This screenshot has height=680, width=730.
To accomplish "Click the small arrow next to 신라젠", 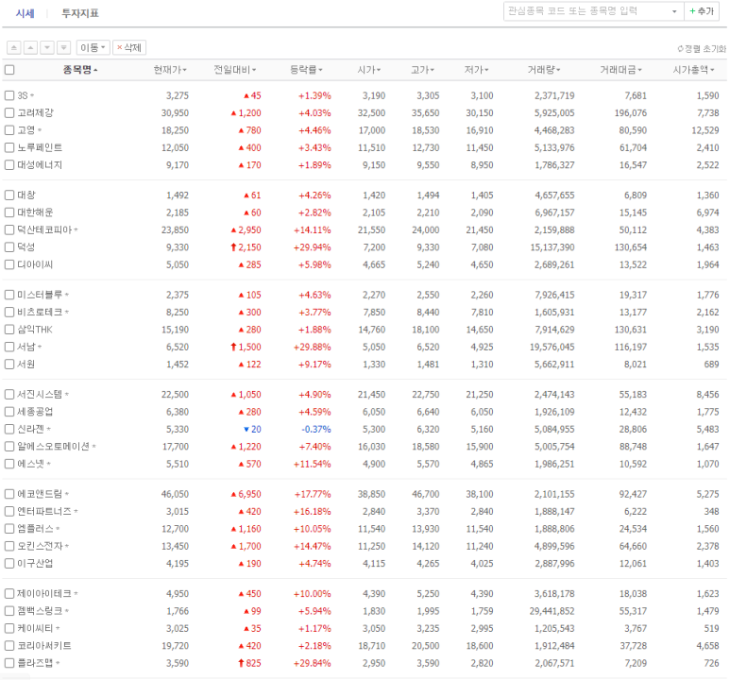I will point(48,430).
